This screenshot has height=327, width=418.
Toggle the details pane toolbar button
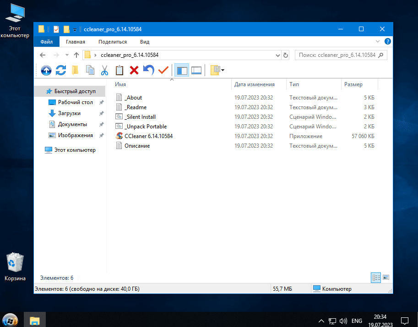click(196, 70)
